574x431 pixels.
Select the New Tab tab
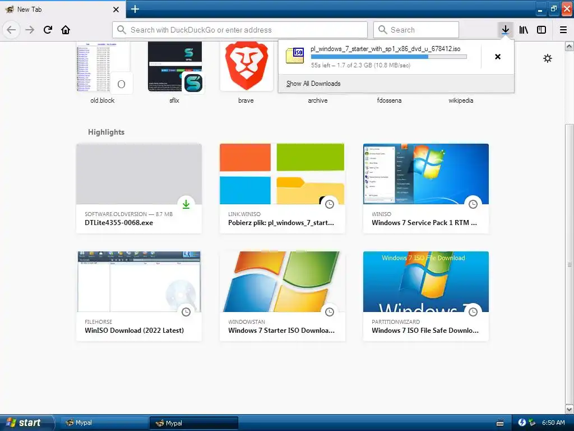(63, 9)
